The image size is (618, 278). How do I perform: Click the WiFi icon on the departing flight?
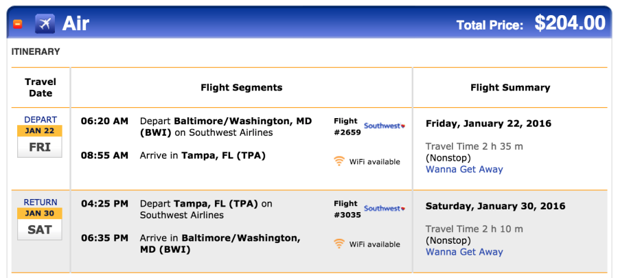(339, 161)
